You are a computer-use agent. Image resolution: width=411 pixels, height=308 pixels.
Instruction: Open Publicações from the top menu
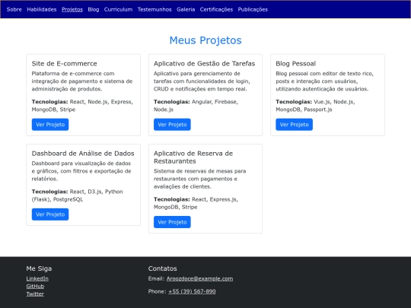tap(253, 9)
